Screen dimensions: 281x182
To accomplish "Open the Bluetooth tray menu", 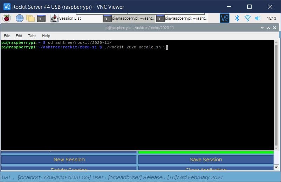I will 237,18.
